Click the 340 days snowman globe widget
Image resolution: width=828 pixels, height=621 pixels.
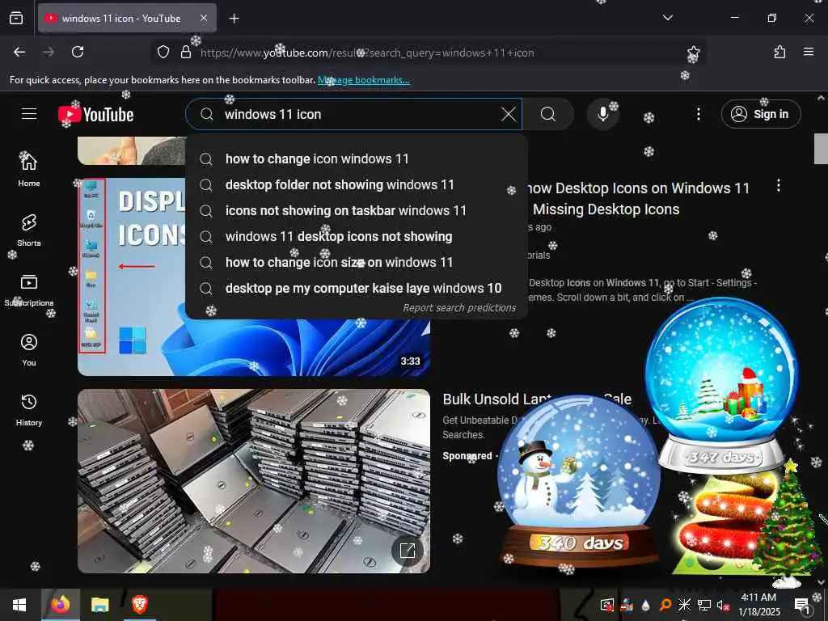[579, 481]
